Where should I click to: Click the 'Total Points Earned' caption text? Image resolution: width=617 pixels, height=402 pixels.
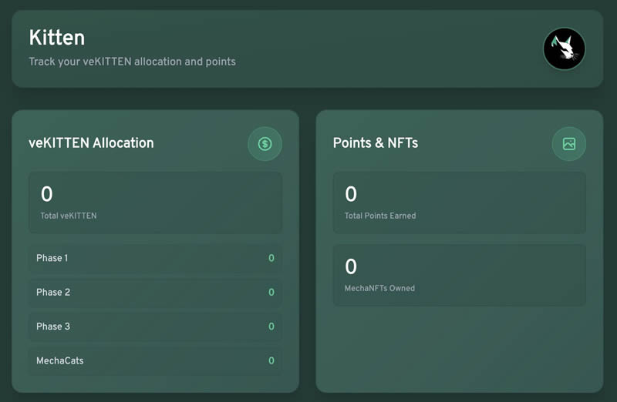(380, 216)
